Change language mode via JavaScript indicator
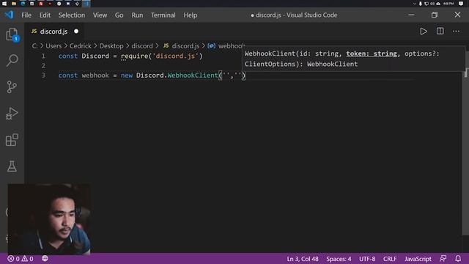 [x=418, y=259]
